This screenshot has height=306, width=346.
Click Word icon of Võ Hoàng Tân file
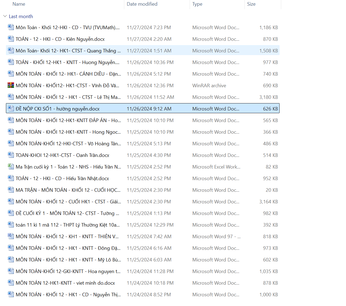tap(11, 143)
